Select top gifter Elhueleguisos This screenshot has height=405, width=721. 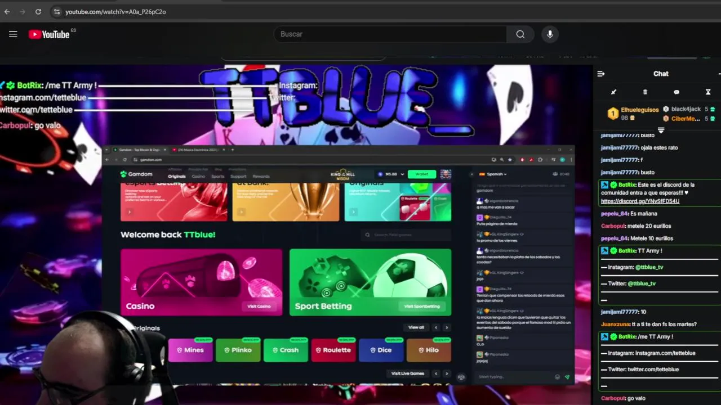tap(640, 110)
